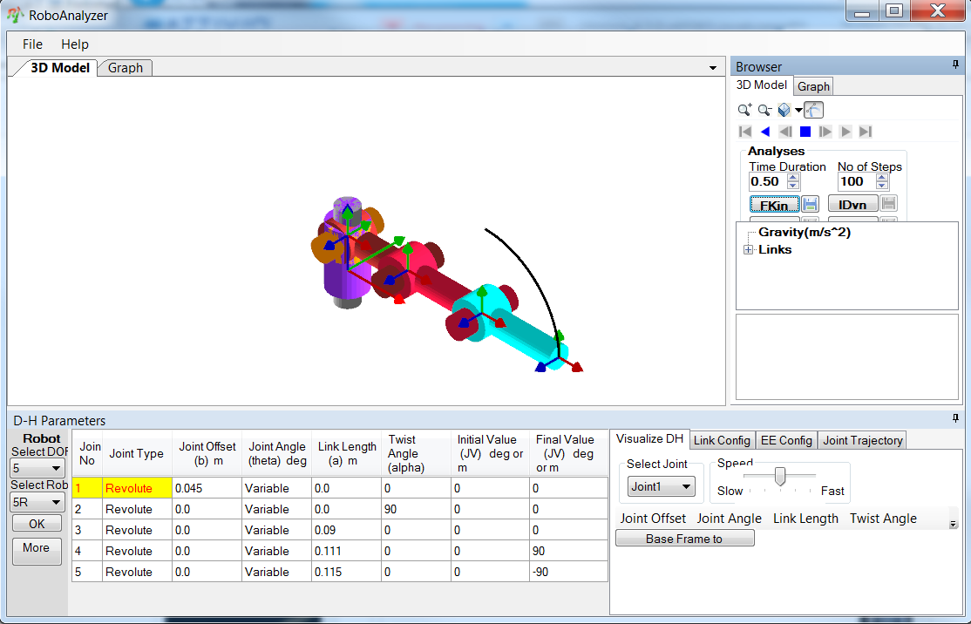Select joint 3 link length 0.09
This screenshot has width=971, height=624.
(x=346, y=530)
